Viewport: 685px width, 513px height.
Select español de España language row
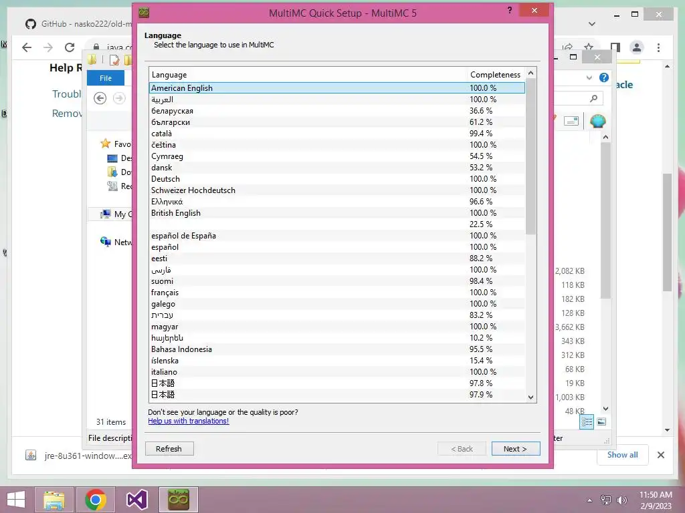(337, 236)
